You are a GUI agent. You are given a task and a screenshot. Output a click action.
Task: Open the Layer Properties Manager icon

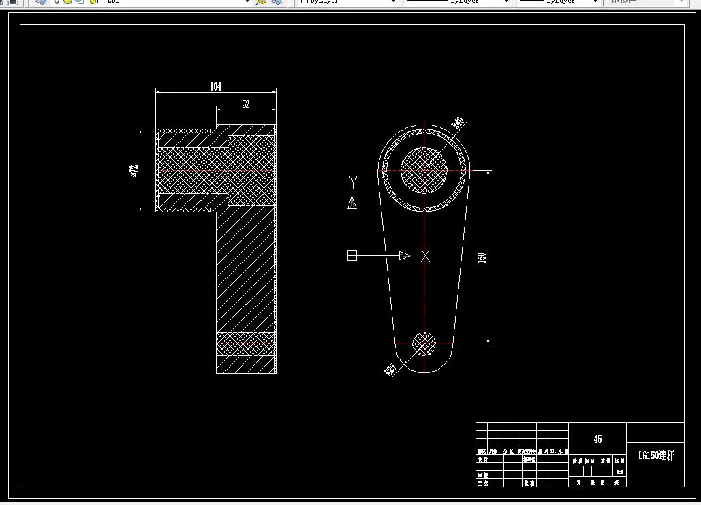coord(41,2)
